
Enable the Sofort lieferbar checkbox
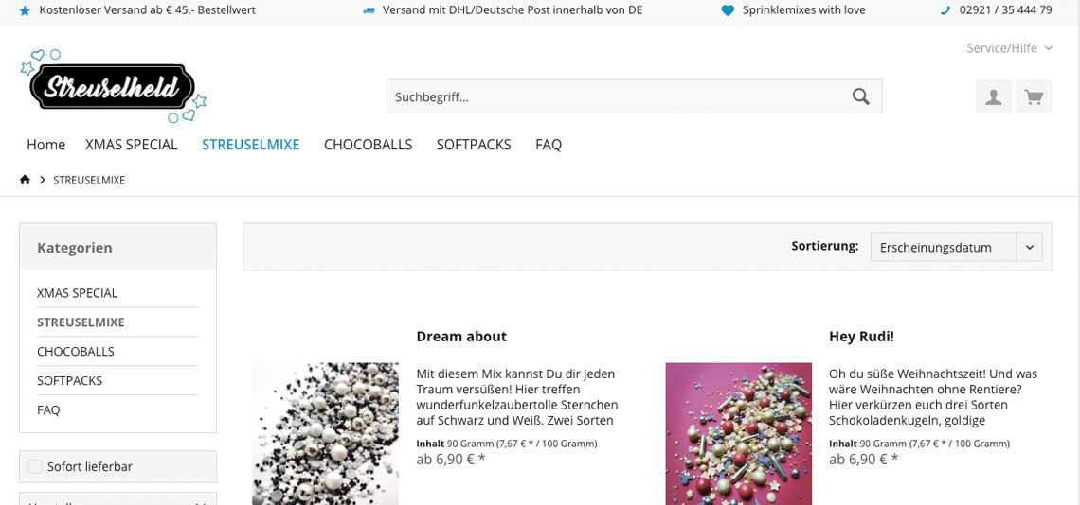[x=35, y=466]
